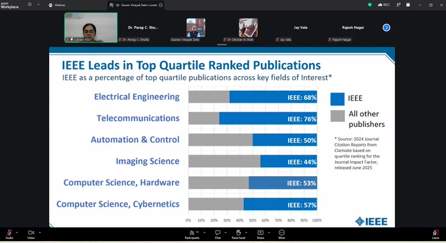The height and width of the screenshot is (243, 446).
Task: Select Gaurav Vinayak Date's participant thumbnail
Action: point(195,28)
